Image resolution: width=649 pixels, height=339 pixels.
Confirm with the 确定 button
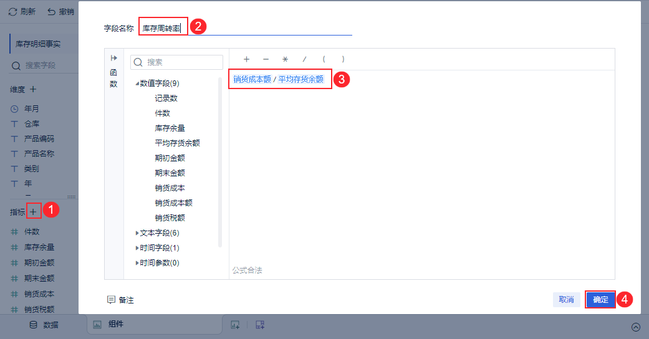pyautogui.click(x=600, y=300)
